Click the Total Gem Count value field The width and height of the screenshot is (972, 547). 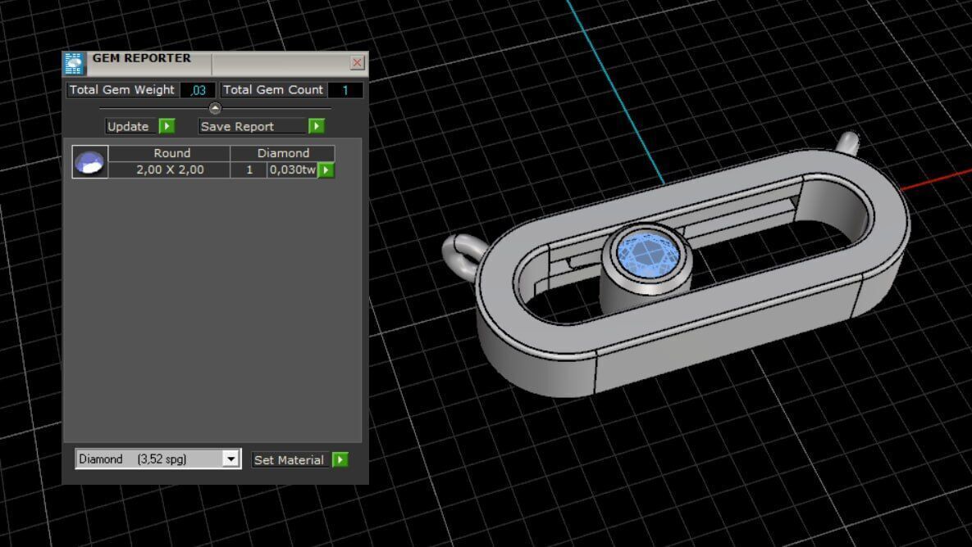coord(345,90)
